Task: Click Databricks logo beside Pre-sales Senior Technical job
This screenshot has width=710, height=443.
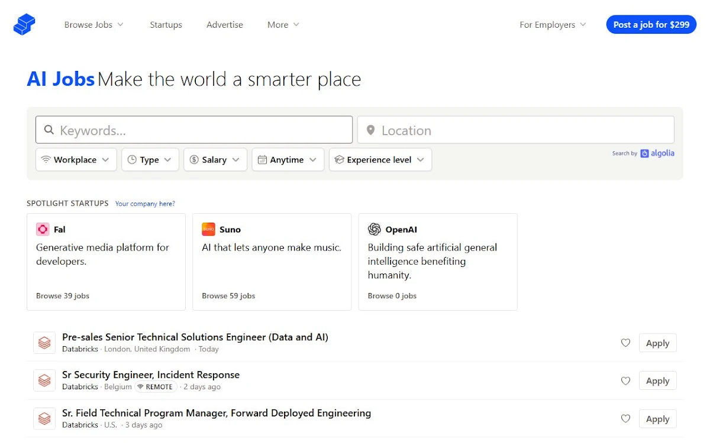Action: click(44, 343)
